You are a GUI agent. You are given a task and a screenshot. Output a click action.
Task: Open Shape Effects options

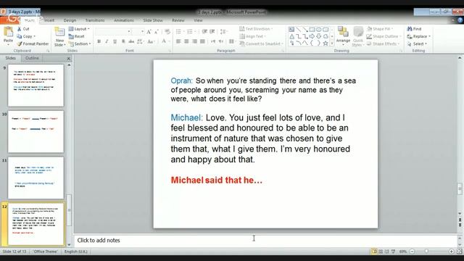(x=383, y=43)
